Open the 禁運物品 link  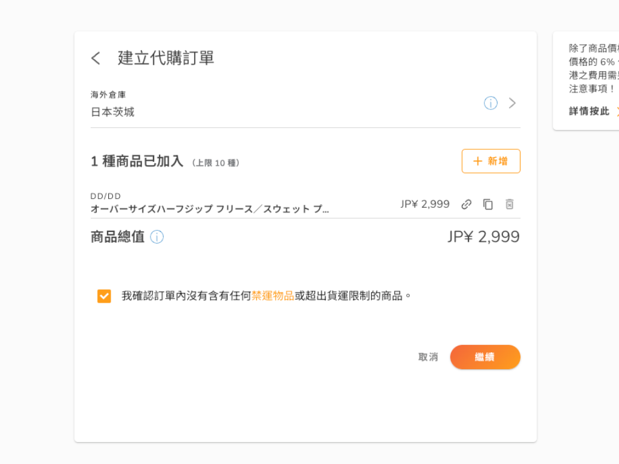[273, 296]
